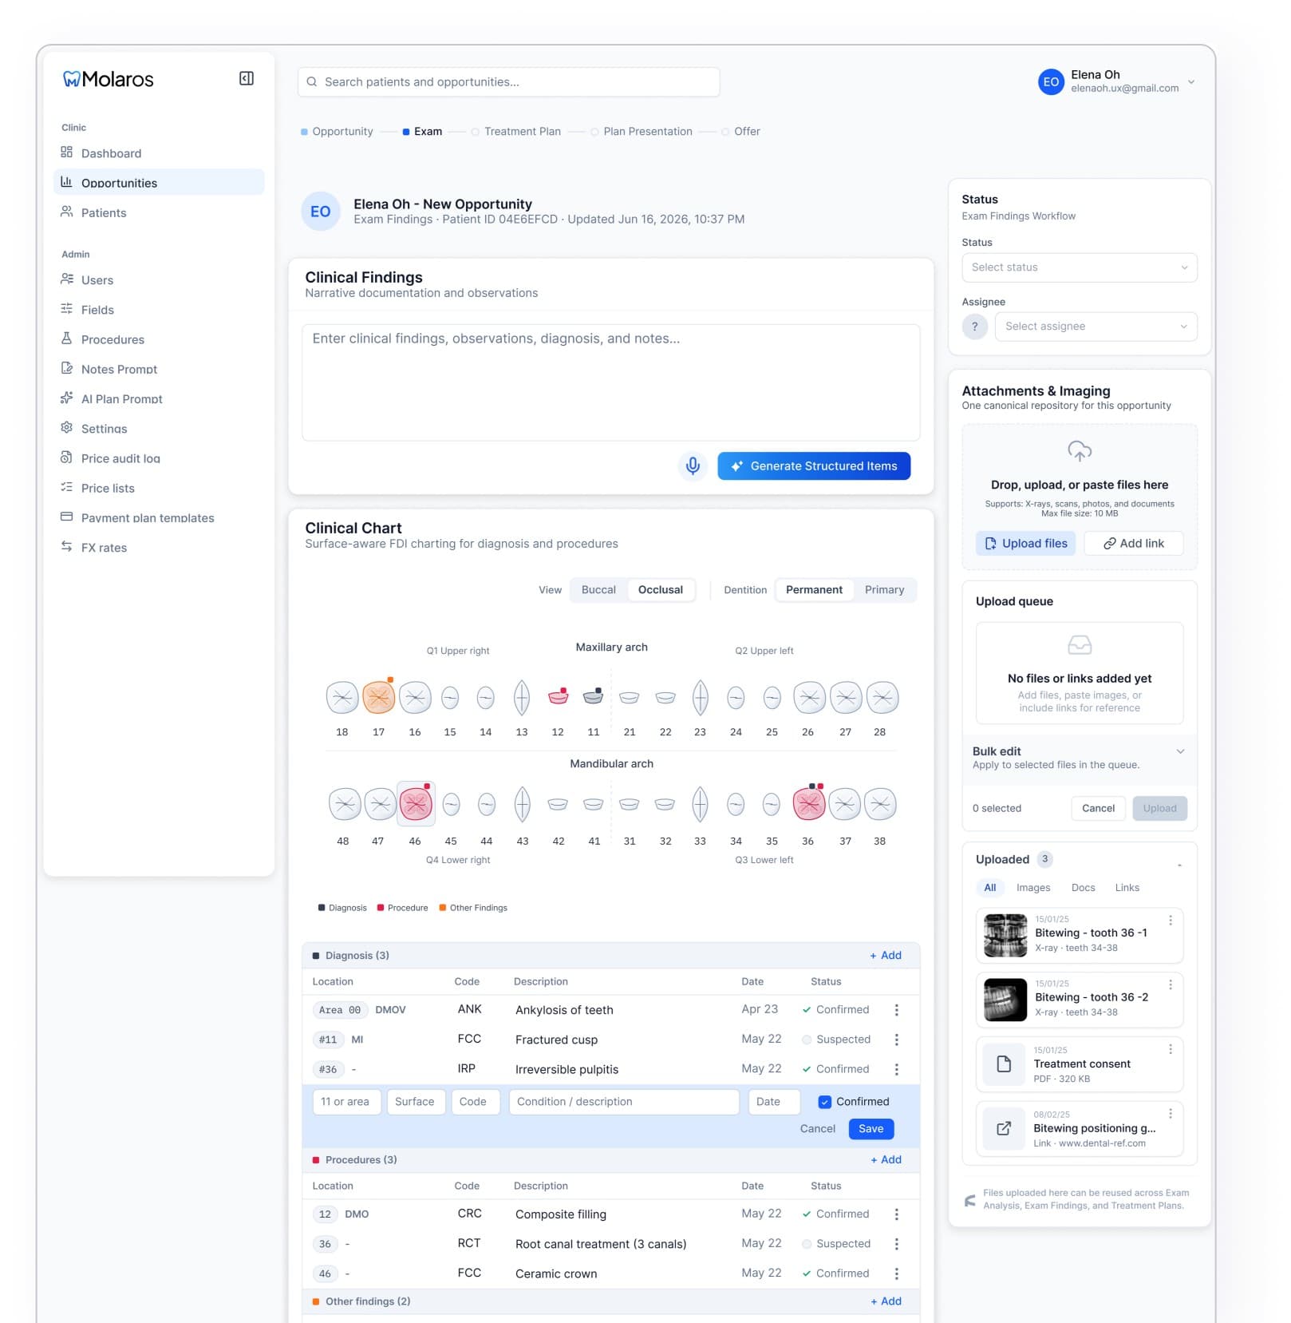Screen dimensions: 1291x1323
Task: Open options menu for Ankylosis of teeth
Action: 896,1010
